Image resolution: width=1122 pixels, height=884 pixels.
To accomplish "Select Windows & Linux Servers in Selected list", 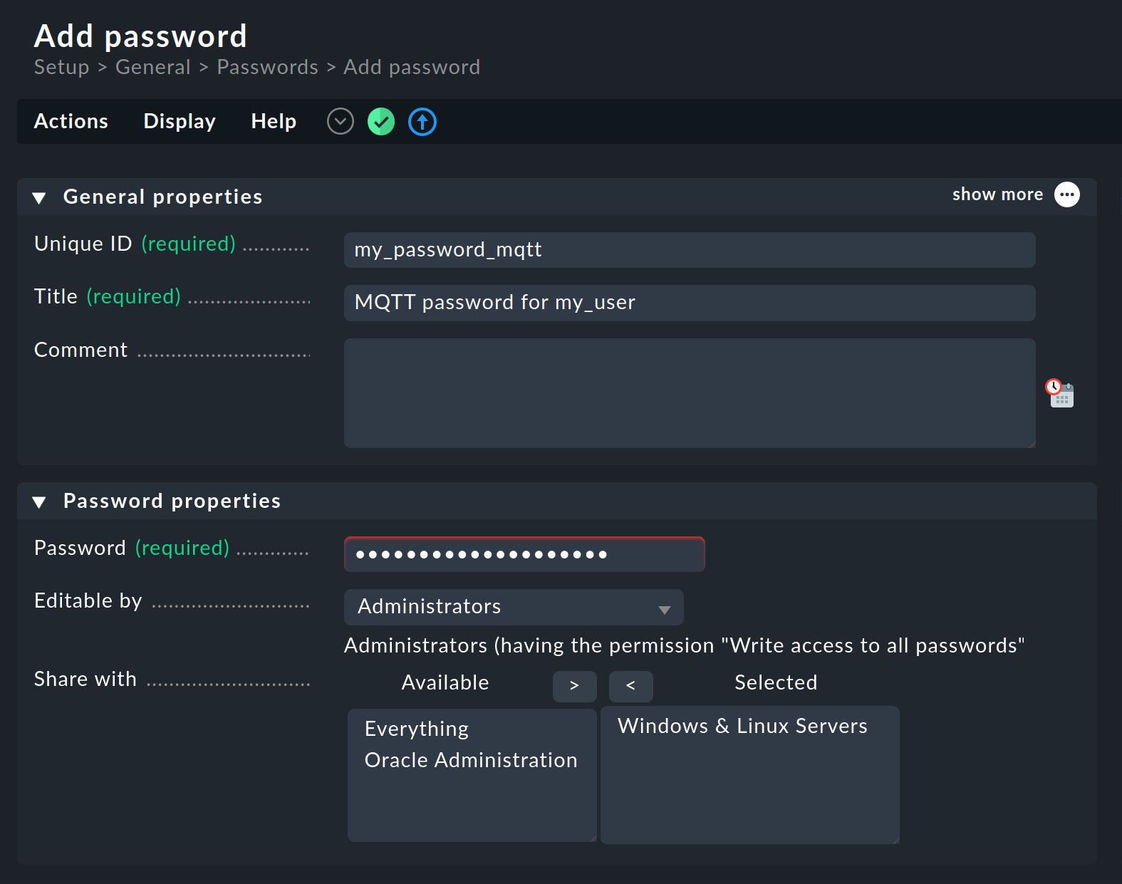I will click(x=742, y=726).
